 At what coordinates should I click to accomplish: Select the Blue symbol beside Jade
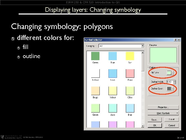(x=130, y=108)
